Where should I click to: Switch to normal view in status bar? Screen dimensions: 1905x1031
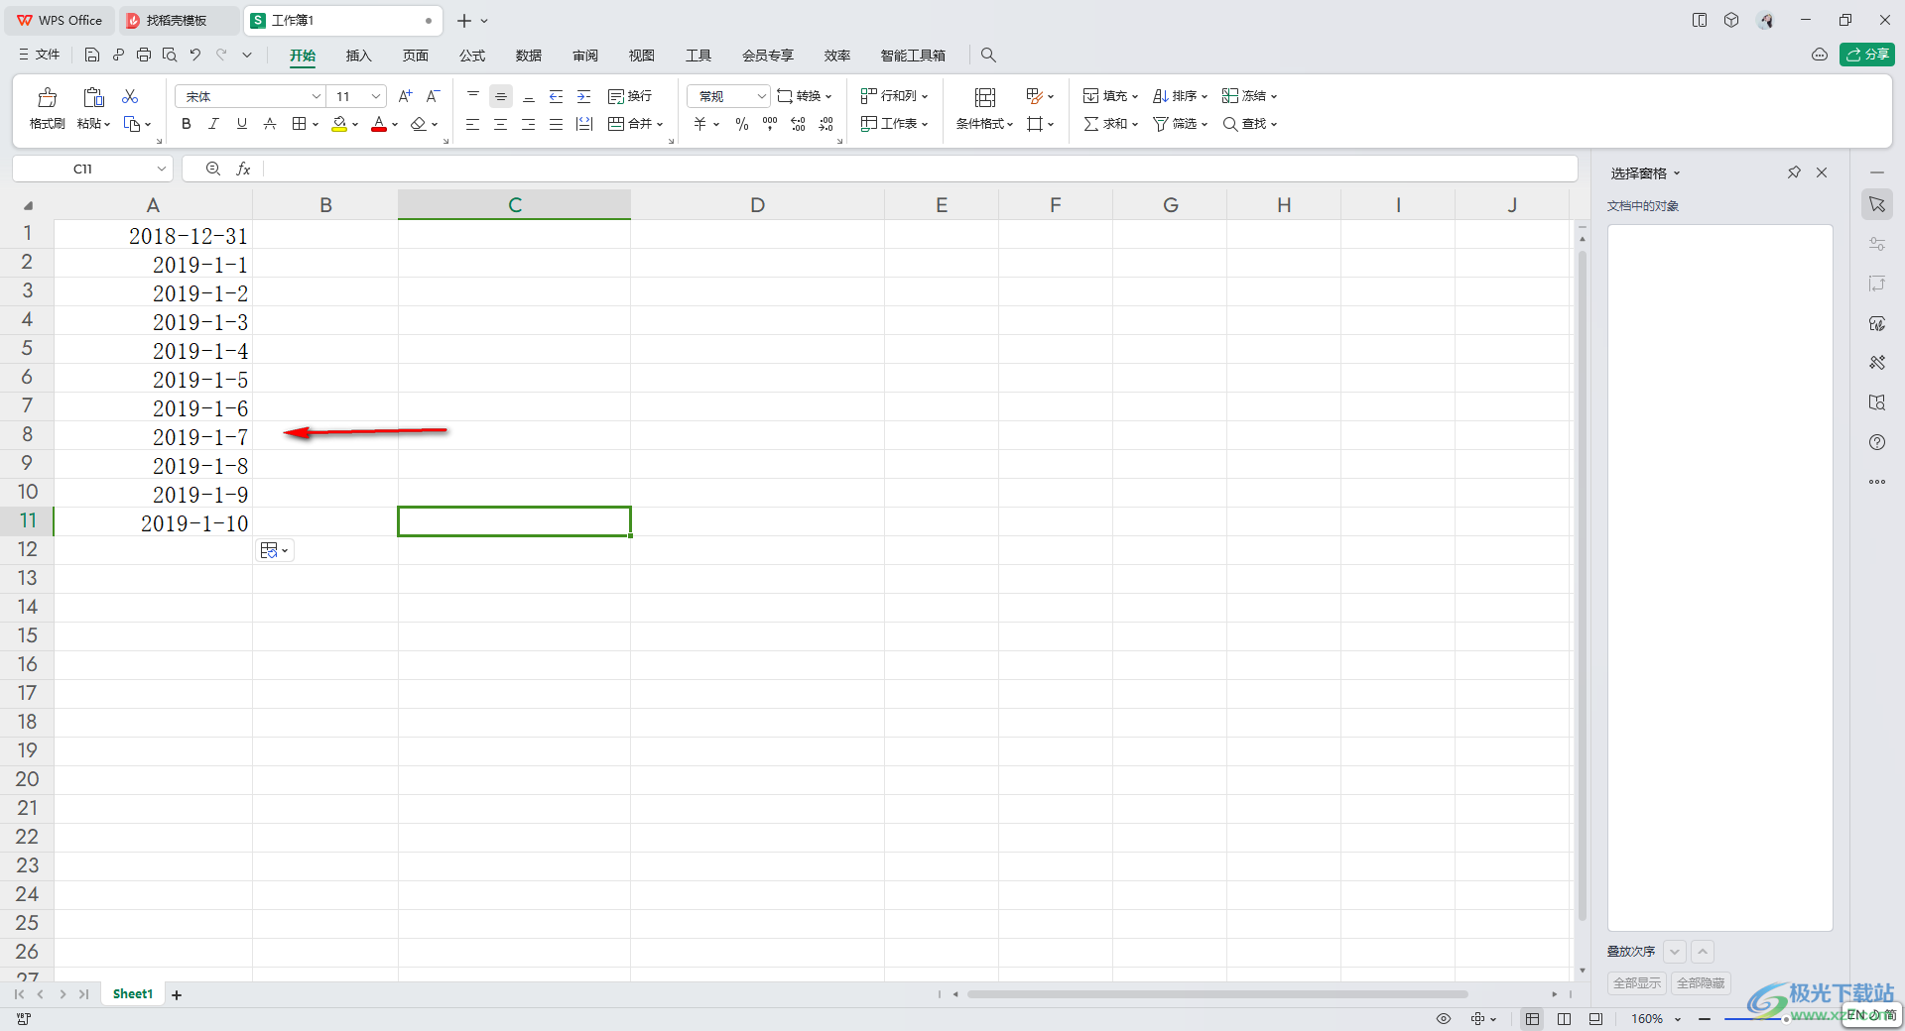pos(1533,1018)
